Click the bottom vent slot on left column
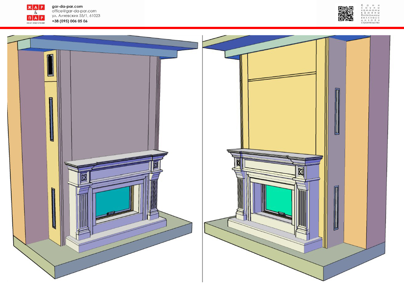The image size is (404, 287). [x=53, y=208]
